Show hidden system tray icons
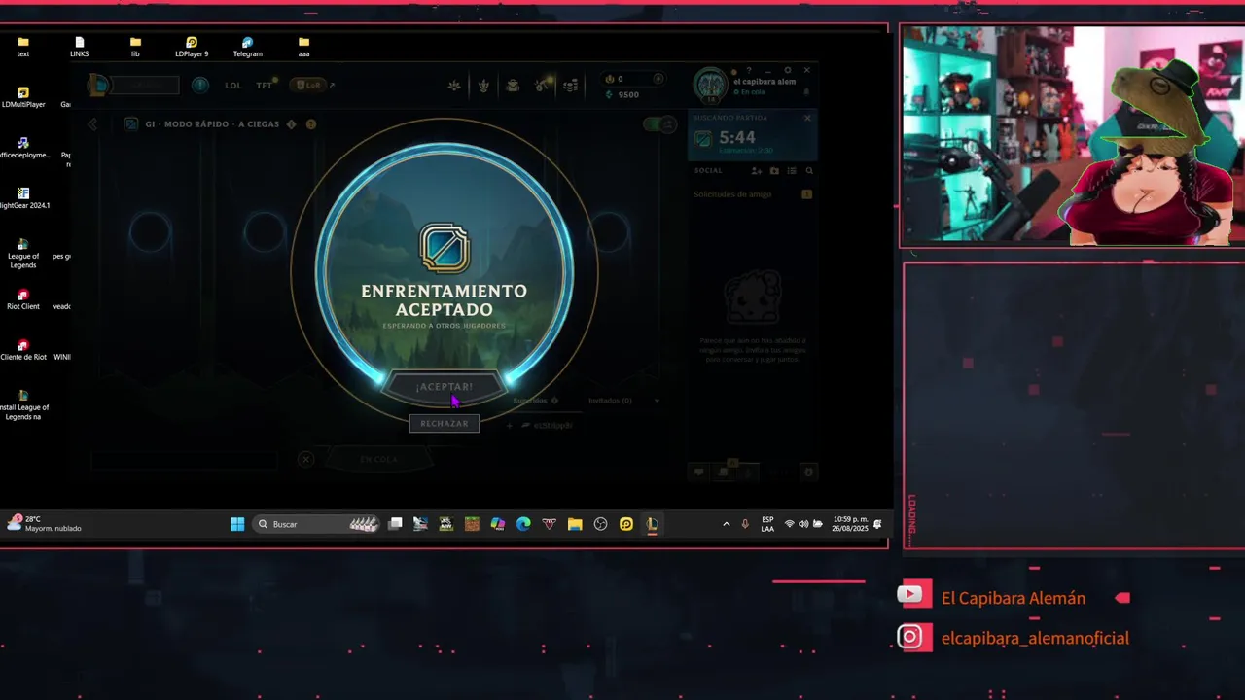This screenshot has width=1245, height=700. coord(726,524)
